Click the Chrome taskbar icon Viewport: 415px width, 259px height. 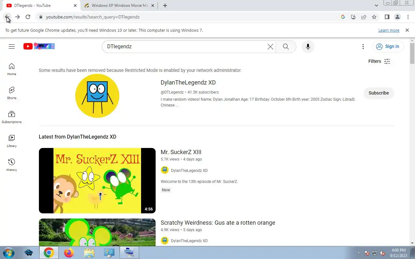coord(49,253)
